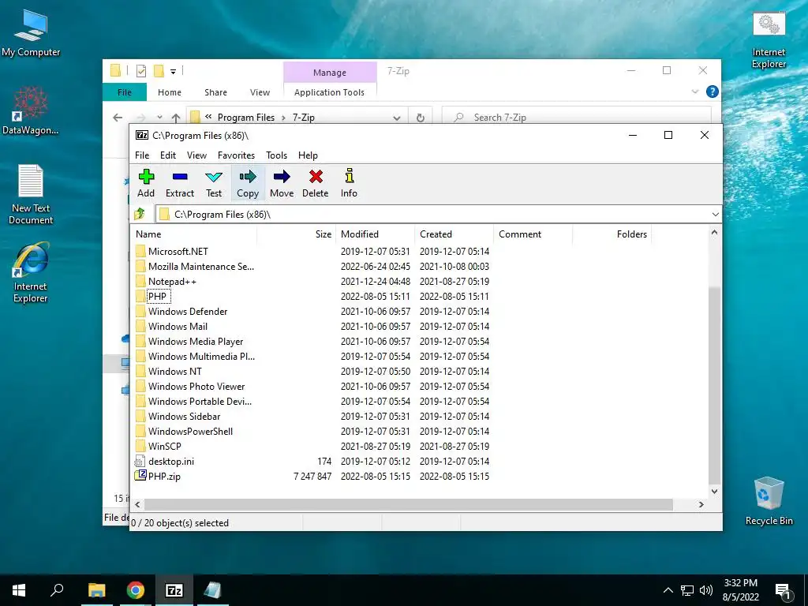Click the taskbar search magnifier
Viewport: 808px width, 606px height.
tap(57, 590)
